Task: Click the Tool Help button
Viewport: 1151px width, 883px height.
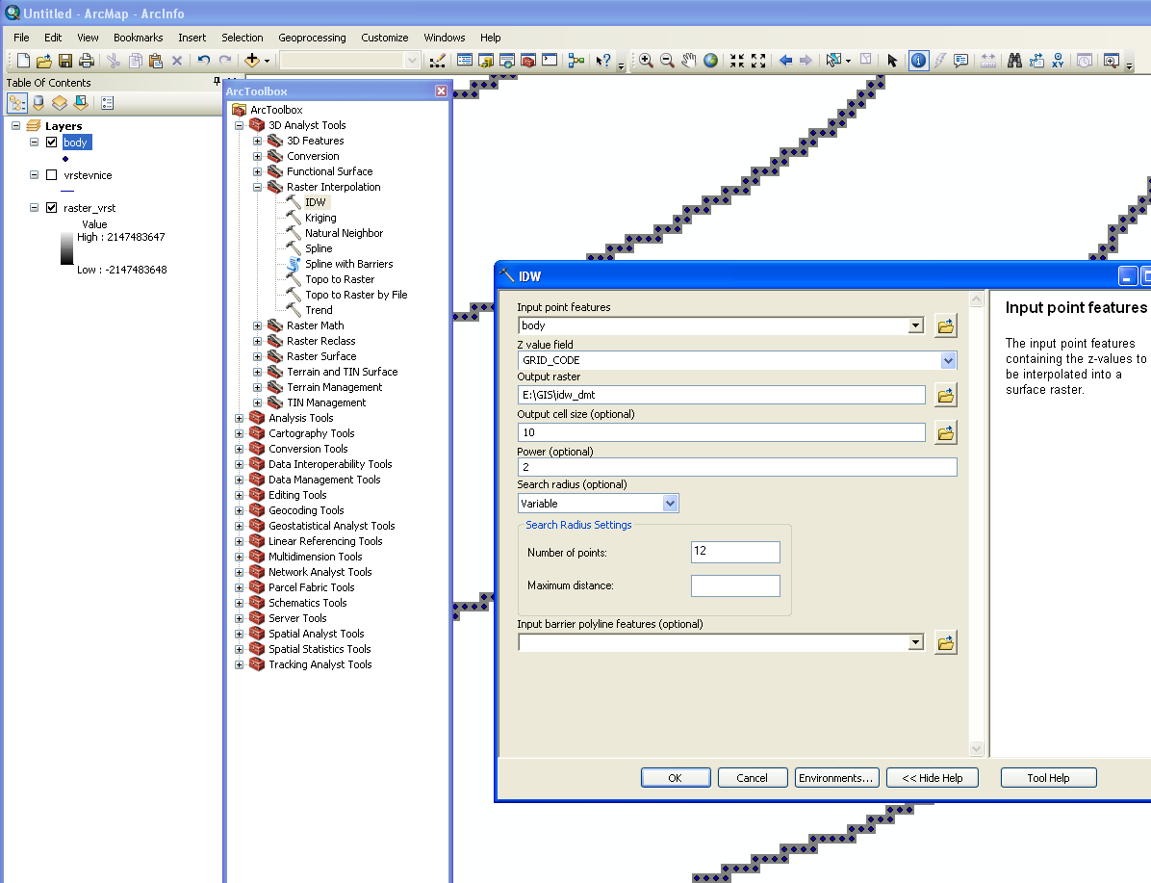Action: [1048, 778]
